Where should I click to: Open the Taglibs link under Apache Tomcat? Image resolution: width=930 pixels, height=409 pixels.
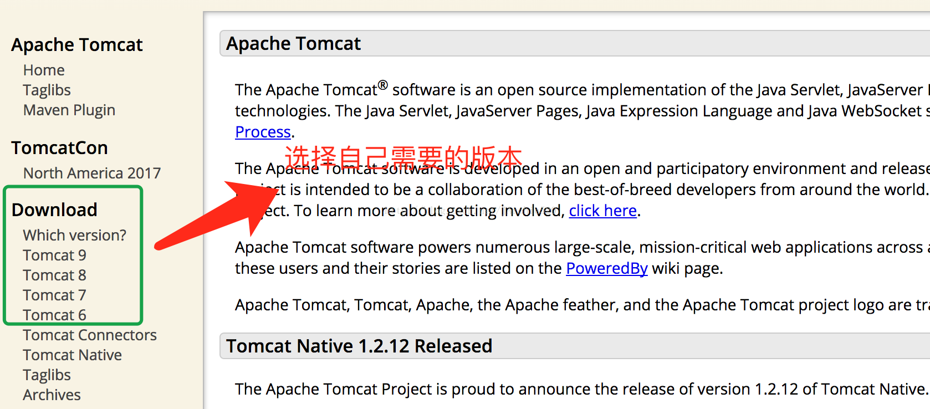click(x=47, y=90)
